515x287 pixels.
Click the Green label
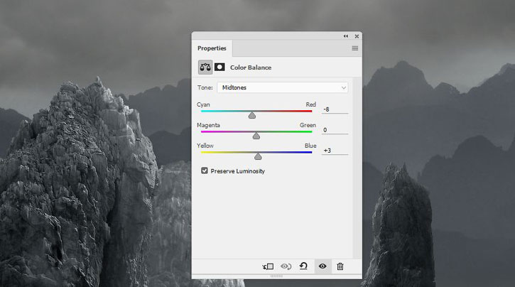click(x=308, y=125)
